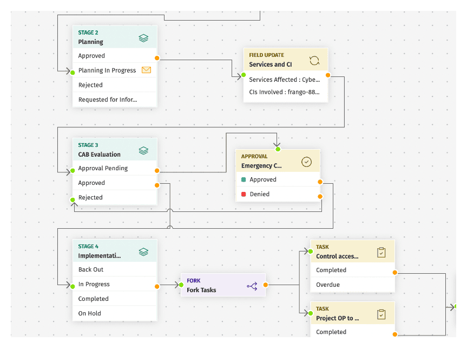The width and height of the screenshot is (467, 348).
Task: Click the Emergency approval checkmark icon
Action: (306, 162)
